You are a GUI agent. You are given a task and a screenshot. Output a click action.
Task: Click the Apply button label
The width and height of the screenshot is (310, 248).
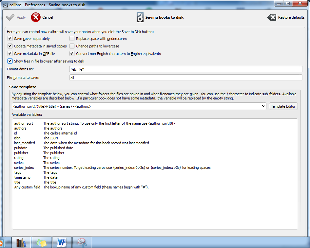pos(21,17)
